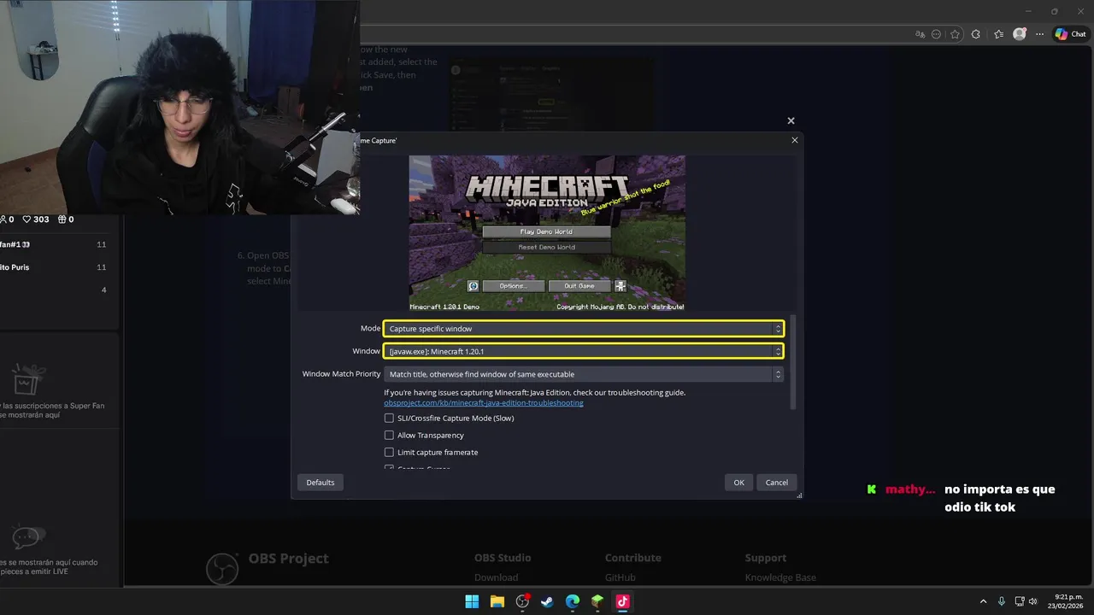Add page to favorites with star icon
Image resolution: width=1094 pixels, height=615 pixels.
coord(955,34)
